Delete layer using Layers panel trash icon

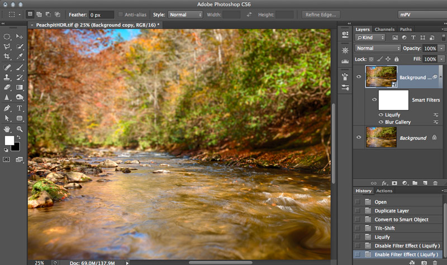(x=434, y=182)
